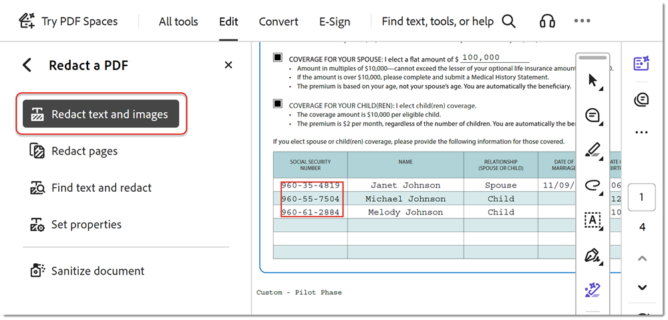Open the top bar more options ellipsis

[582, 21]
